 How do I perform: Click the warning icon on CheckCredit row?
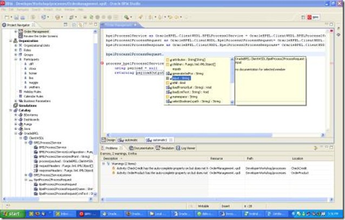pos(114,168)
